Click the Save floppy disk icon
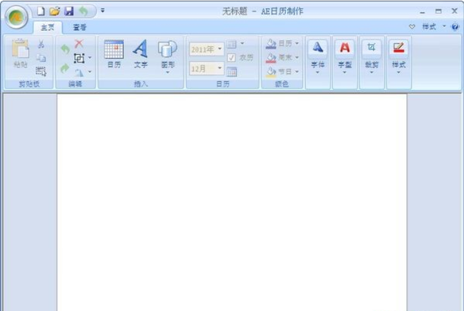The image size is (464, 311). pyautogui.click(x=68, y=11)
